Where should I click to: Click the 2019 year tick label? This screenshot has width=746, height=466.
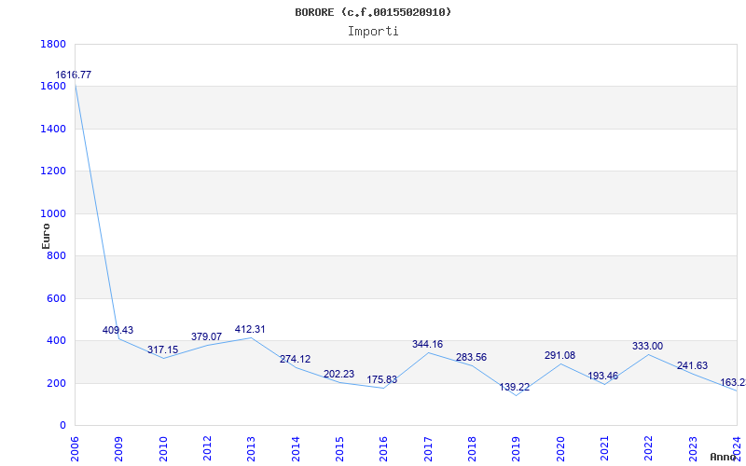coord(517,449)
